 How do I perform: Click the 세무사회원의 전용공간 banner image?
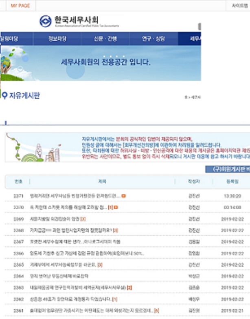tap(101, 63)
